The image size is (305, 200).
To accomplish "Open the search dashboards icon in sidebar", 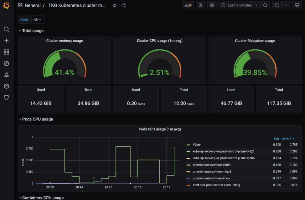I will [x=6, y=29].
